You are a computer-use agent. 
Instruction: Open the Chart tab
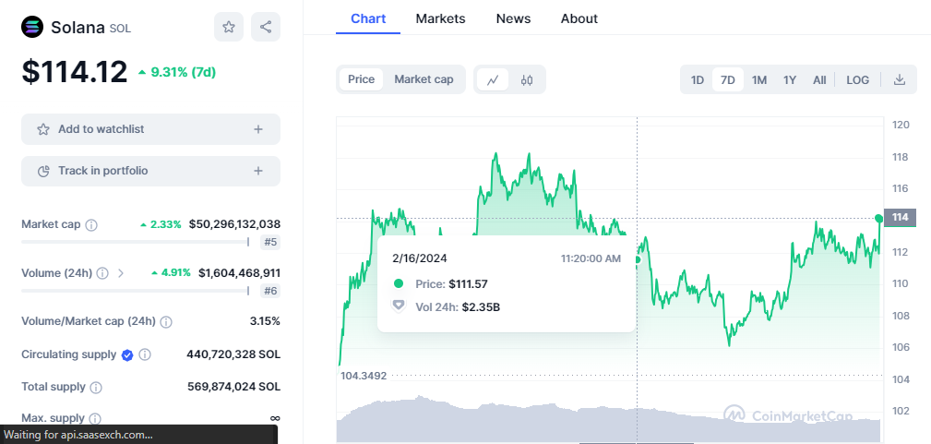click(x=368, y=18)
